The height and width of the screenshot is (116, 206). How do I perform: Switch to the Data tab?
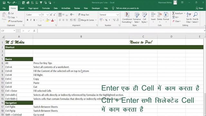(56, 8)
